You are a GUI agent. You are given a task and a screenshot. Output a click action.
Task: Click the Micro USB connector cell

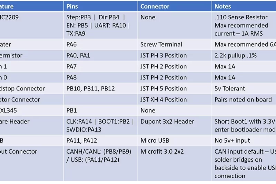point(155,141)
